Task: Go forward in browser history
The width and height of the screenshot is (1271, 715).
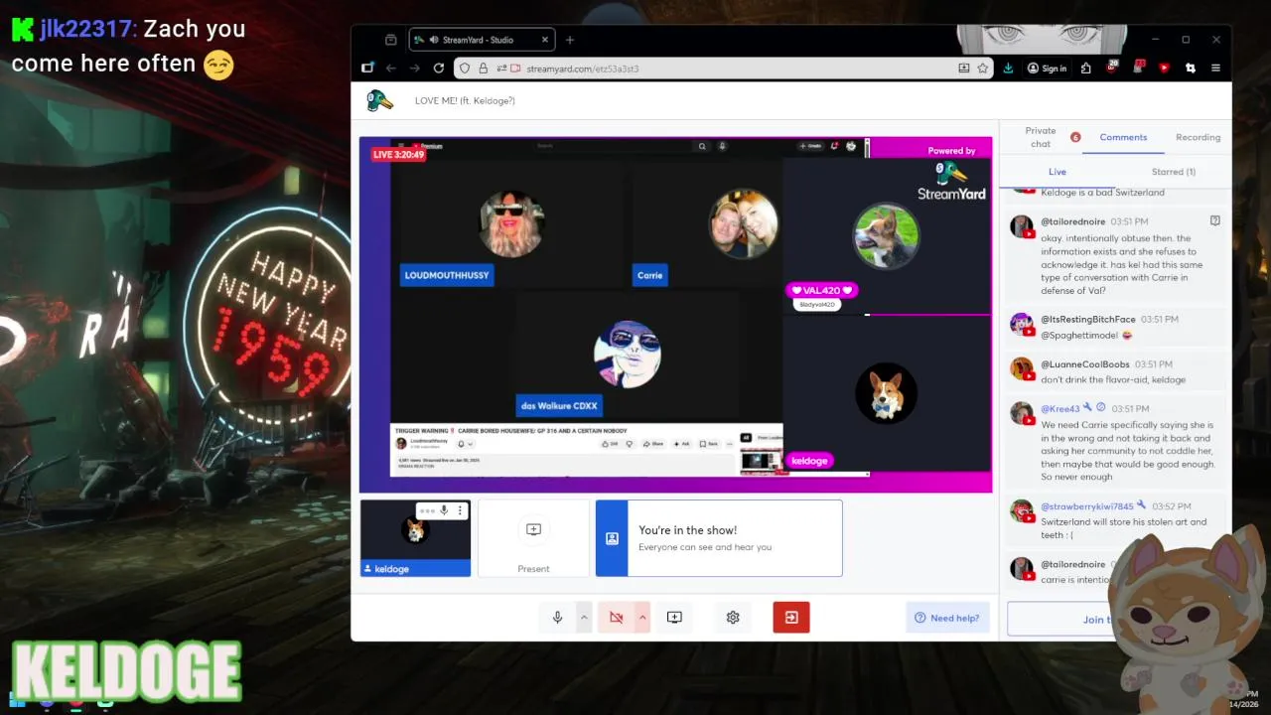Action: [415, 69]
